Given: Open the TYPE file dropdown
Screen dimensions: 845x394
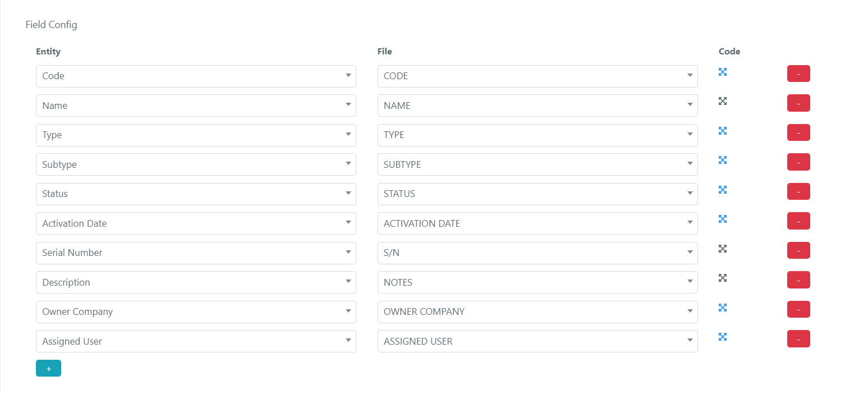Looking at the screenshot, I should click(538, 135).
